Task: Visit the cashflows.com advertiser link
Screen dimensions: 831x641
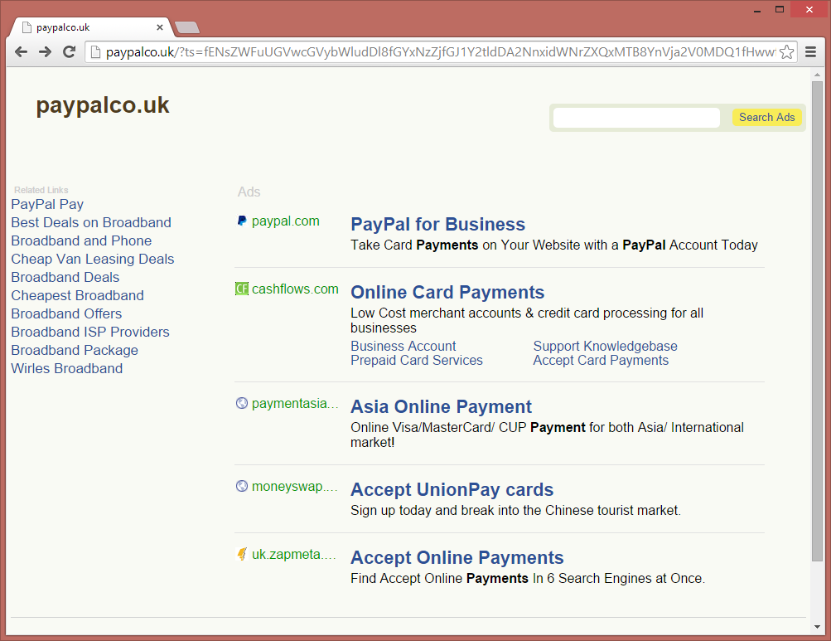Action: point(295,289)
